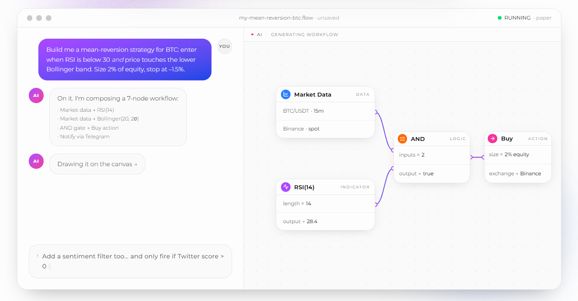Click the ACTION tag on Buy node

[x=538, y=139]
